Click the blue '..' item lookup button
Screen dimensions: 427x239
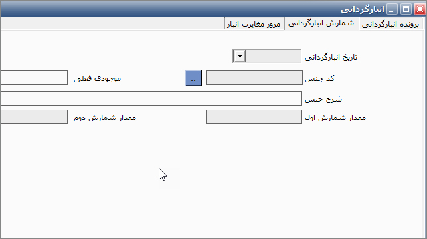[x=193, y=78]
